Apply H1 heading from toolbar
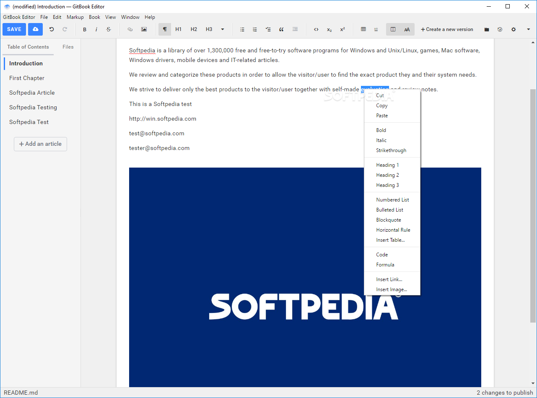This screenshot has height=398, width=537. [179, 29]
